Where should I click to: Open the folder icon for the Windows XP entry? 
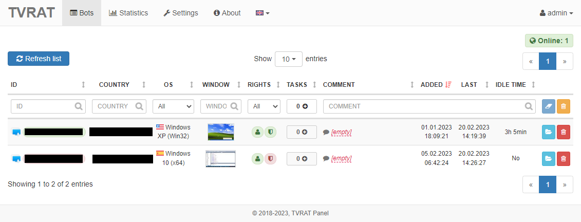[549, 132]
